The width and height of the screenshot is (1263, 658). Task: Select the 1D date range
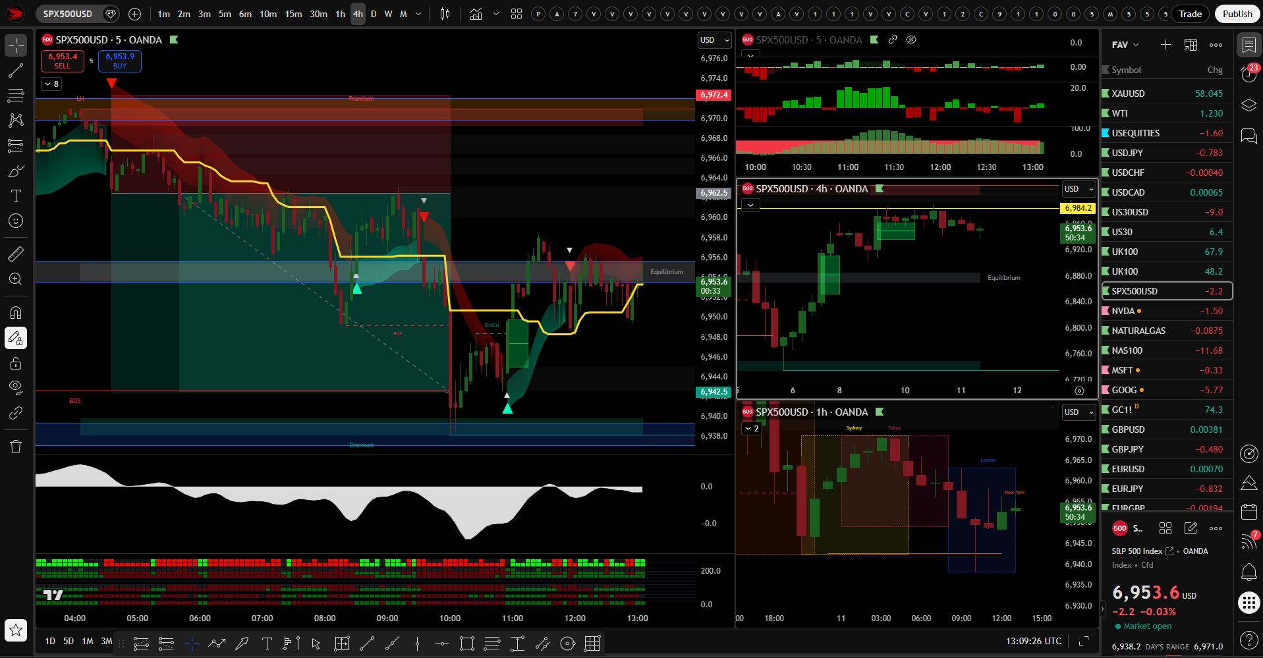click(50, 641)
